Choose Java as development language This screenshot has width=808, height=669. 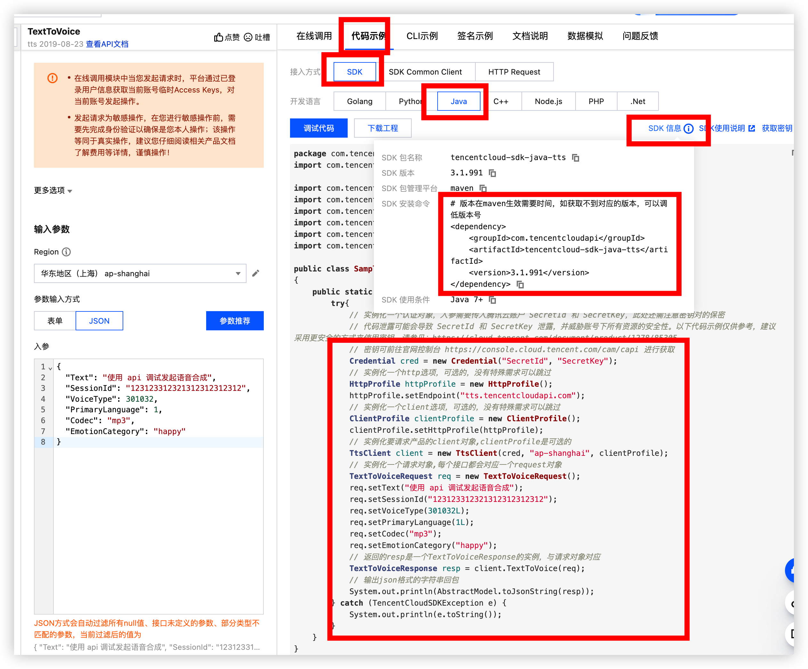tap(459, 101)
